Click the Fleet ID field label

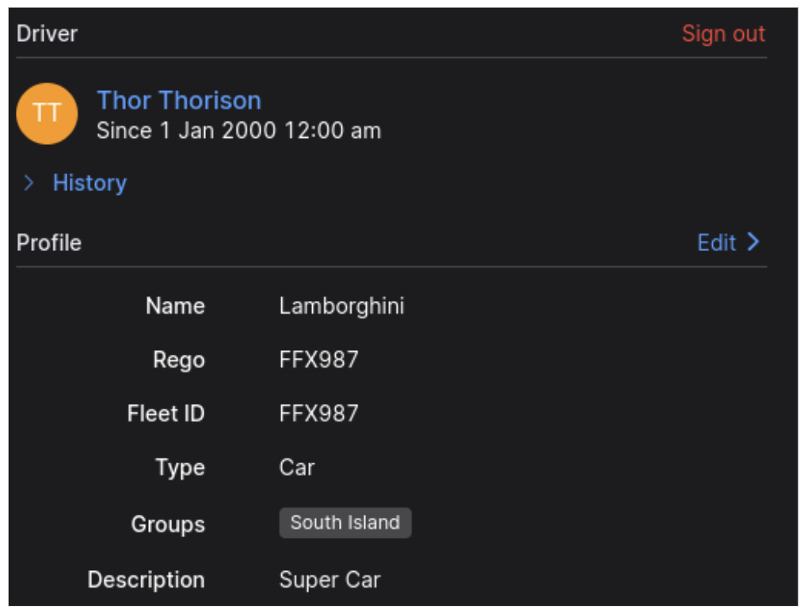click(166, 413)
